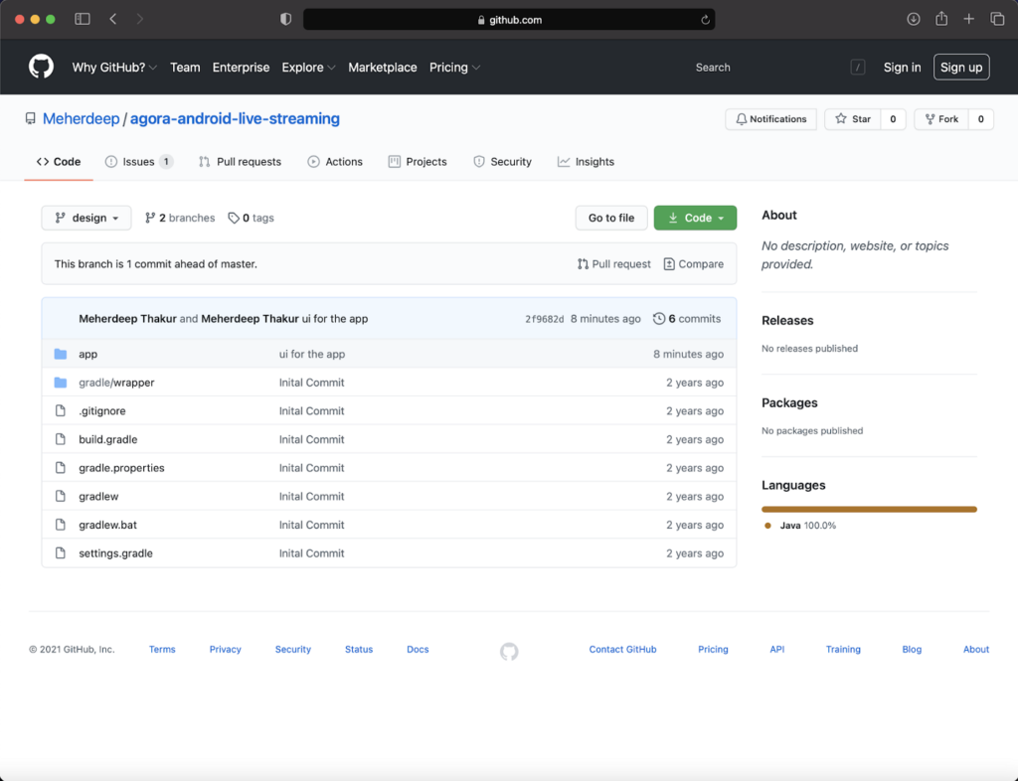Open the gradle.properties file

121,468
